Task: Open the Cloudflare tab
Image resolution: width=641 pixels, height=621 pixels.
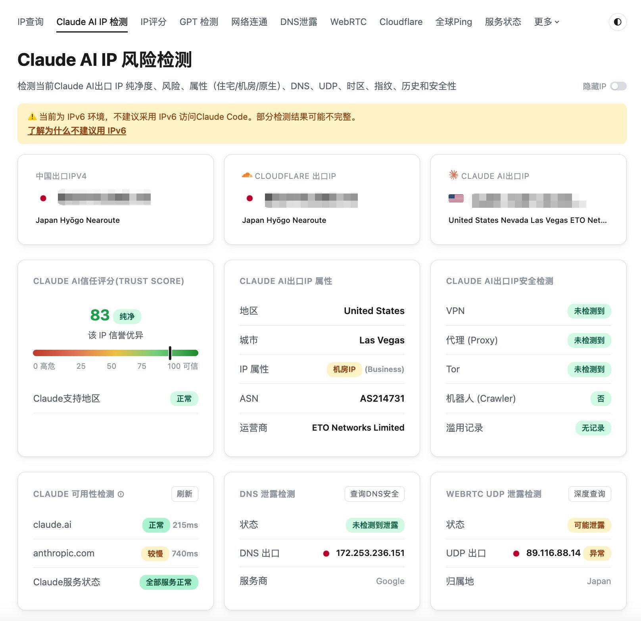Action: click(x=401, y=22)
